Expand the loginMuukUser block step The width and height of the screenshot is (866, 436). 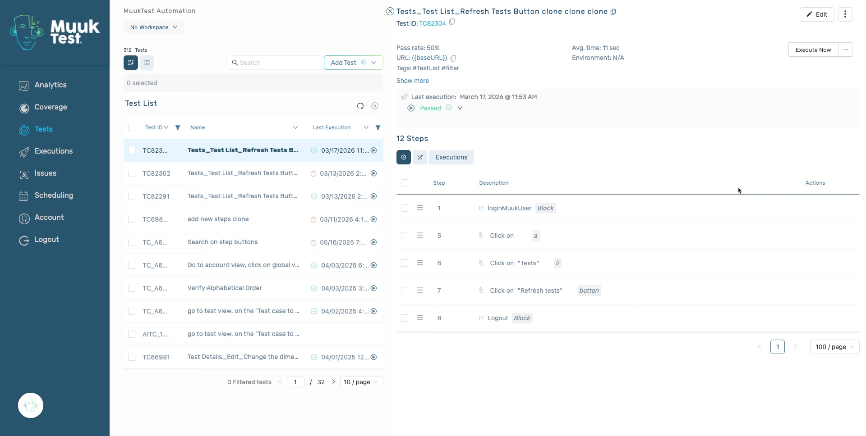(481, 208)
